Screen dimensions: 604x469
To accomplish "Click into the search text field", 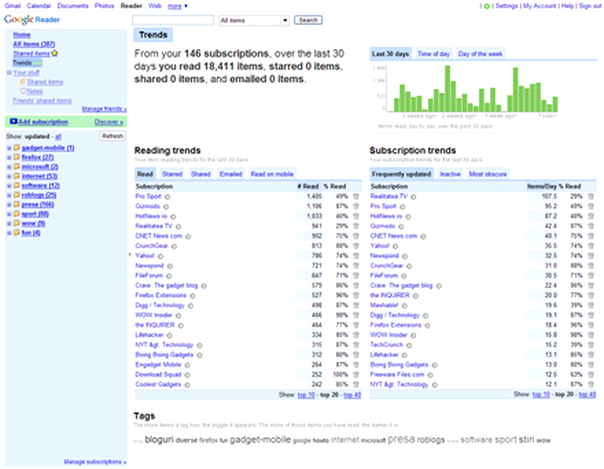I will point(172,20).
